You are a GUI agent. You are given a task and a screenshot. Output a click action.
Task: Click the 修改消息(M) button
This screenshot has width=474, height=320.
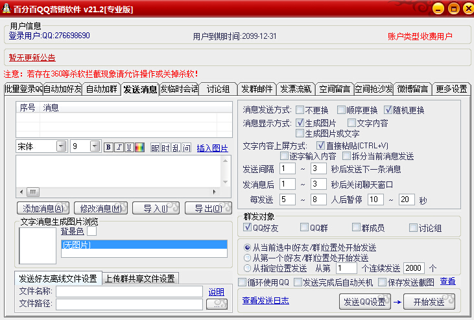[x=101, y=208]
